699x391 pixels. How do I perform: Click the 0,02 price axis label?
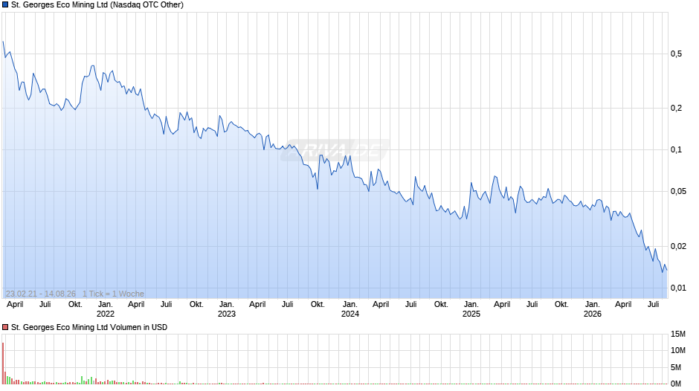pyautogui.click(x=678, y=246)
